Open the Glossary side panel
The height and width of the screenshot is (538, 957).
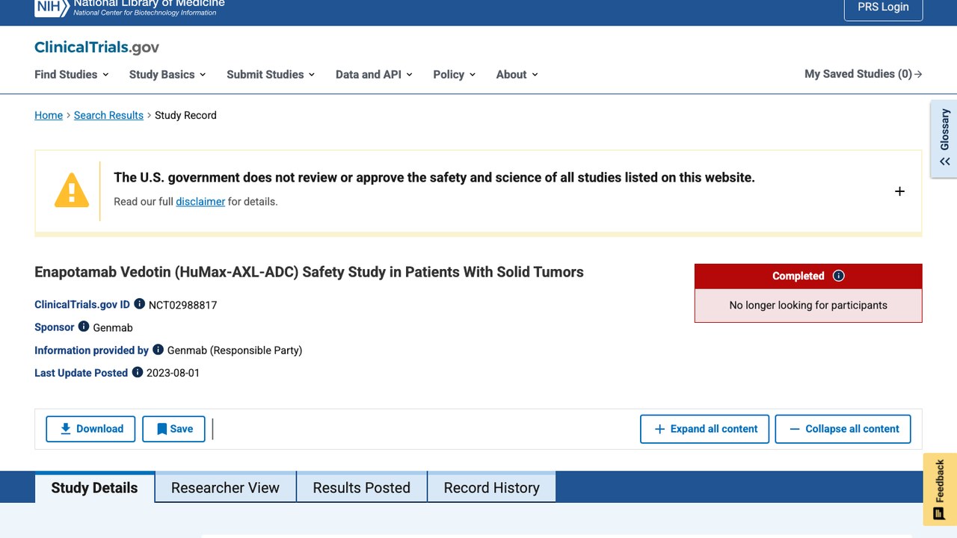pos(944,139)
